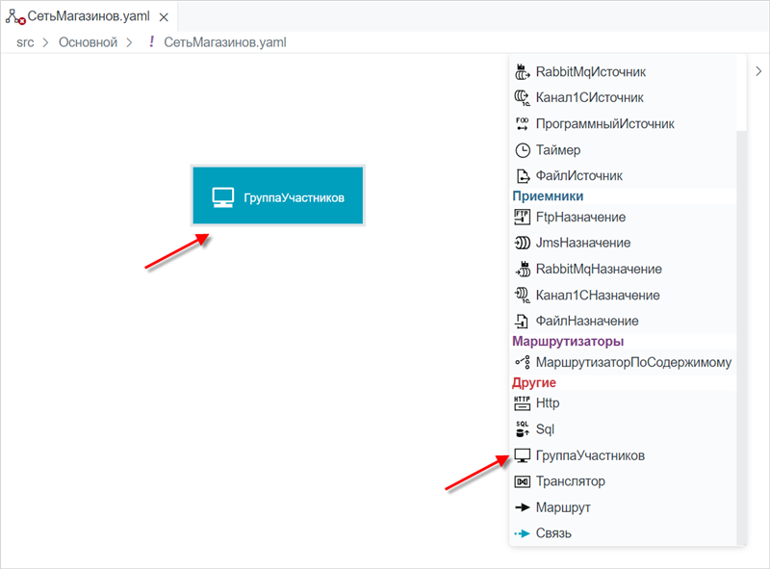
Task: Choose the Маршрут arrow tool
Action: (552, 507)
